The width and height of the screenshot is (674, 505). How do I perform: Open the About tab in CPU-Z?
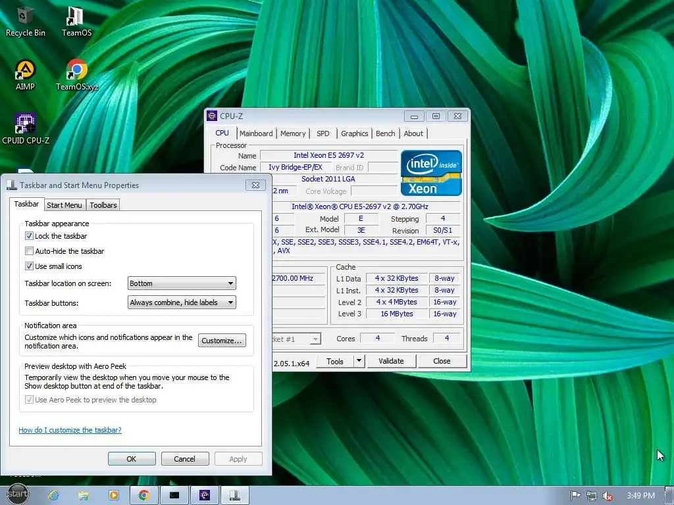coord(413,133)
